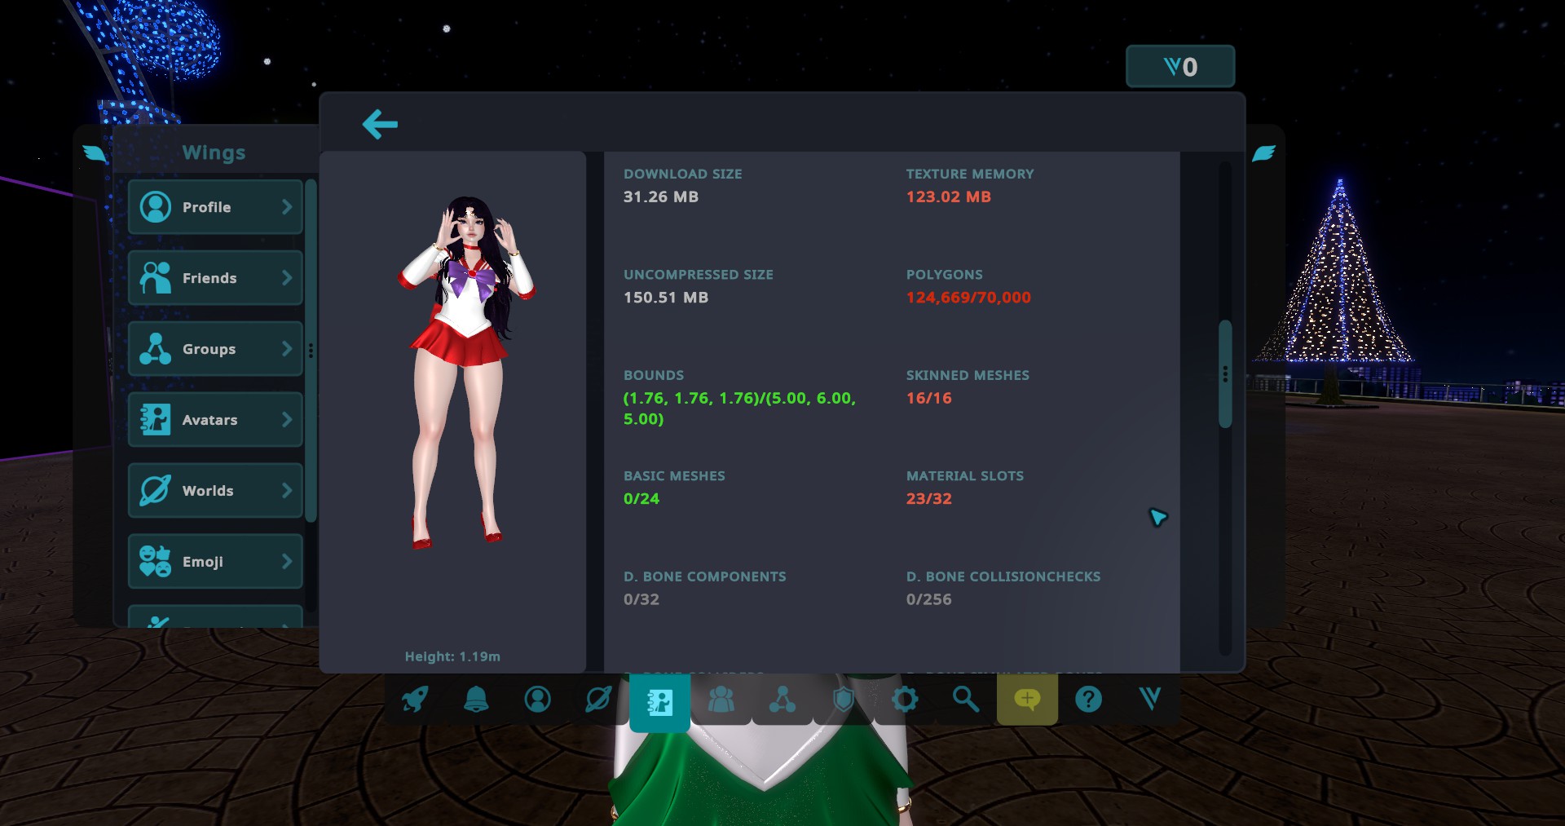Screen dimensions: 1565x826
Task: Go back using the arrow button
Action: coord(380,124)
